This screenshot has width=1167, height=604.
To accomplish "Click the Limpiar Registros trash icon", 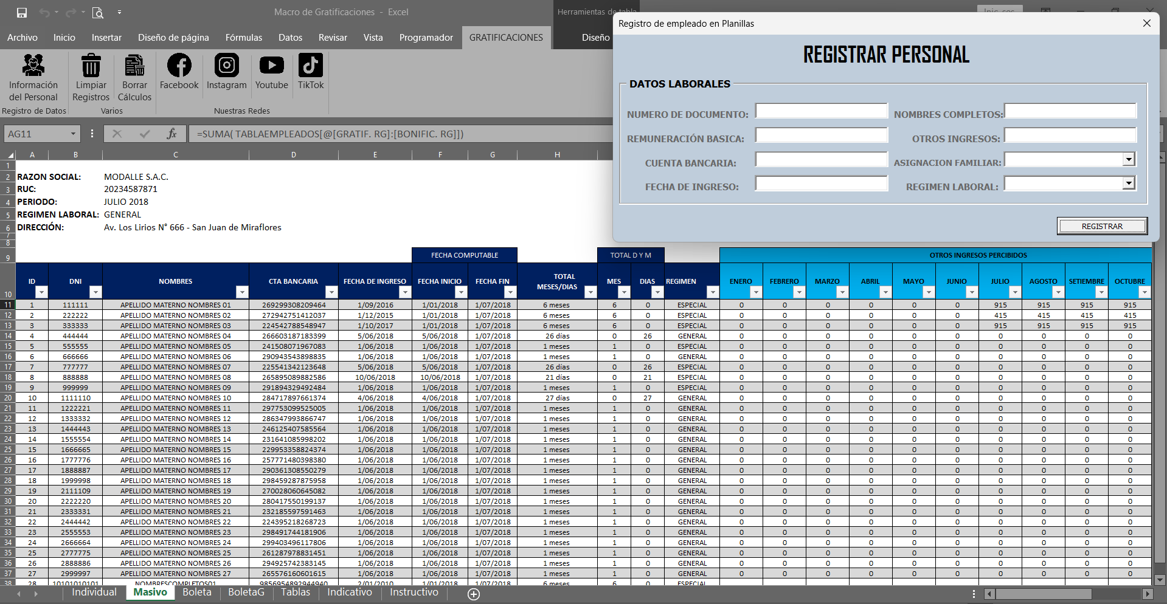I will 91,66.
